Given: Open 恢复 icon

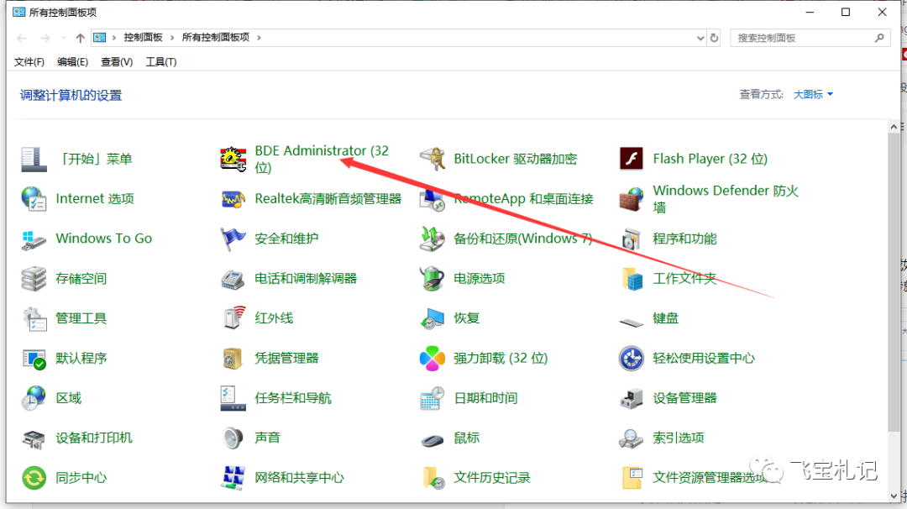Looking at the screenshot, I should (433, 318).
